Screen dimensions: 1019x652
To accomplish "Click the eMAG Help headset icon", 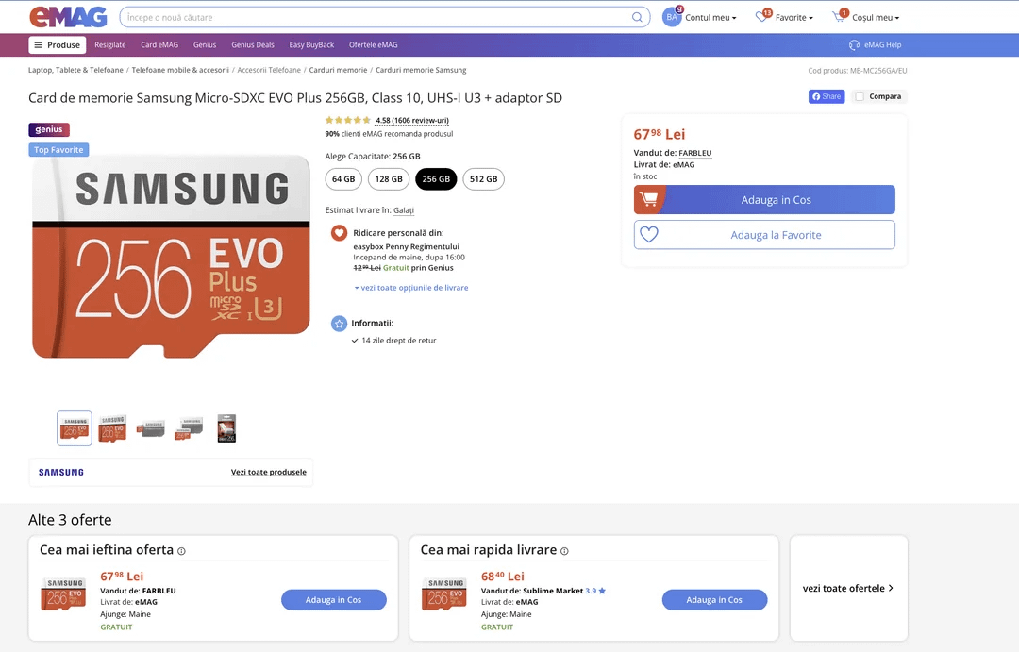I will click(854, 45).
